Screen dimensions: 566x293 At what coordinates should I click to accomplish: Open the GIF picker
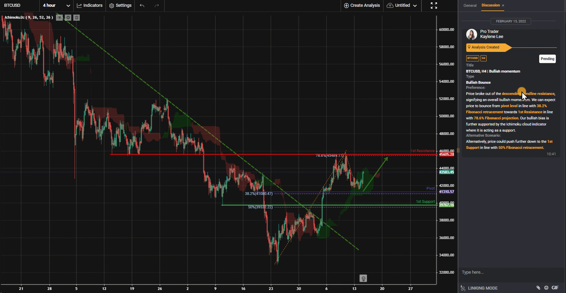pyautogui.click(x=555, y=288)
